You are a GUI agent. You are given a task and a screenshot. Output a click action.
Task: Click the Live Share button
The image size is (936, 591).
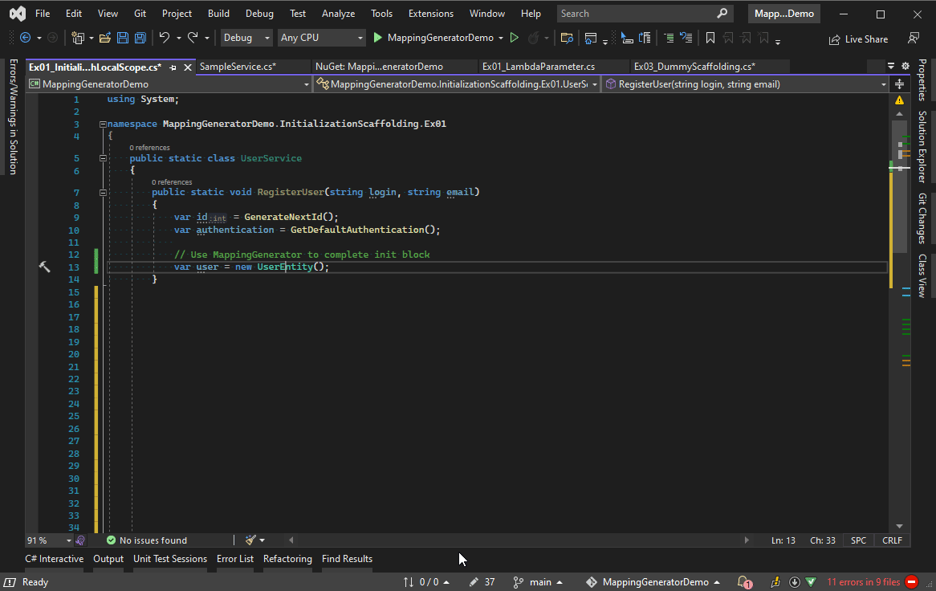click(x=858, y=39)
